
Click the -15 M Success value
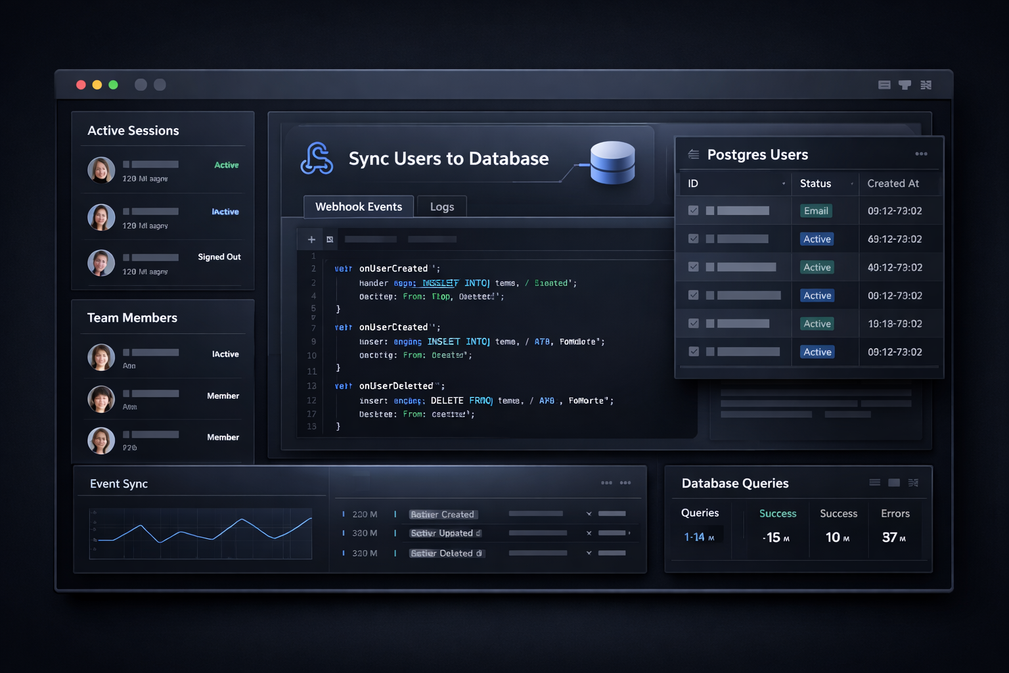click(776, 538)
